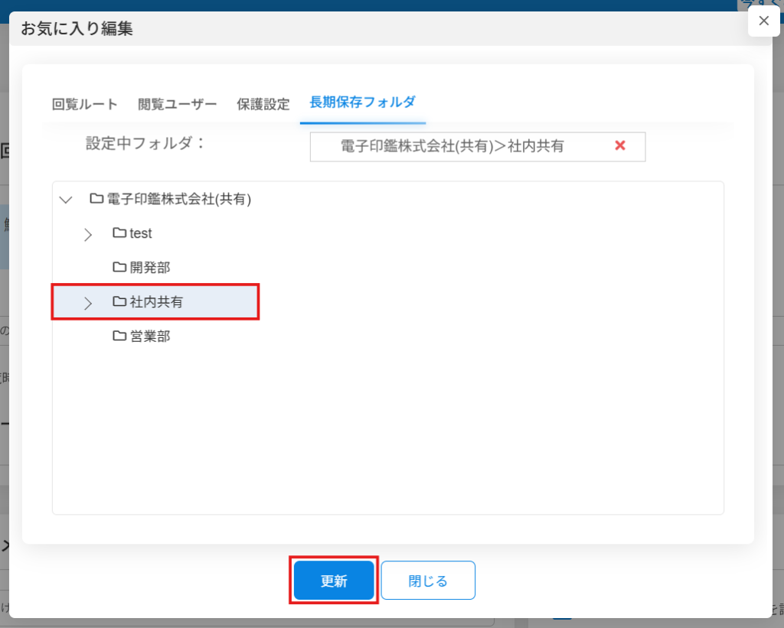Screen dimensions: 784x628
Task: Go to the 保護設定 tab
Action: point(263,104)
